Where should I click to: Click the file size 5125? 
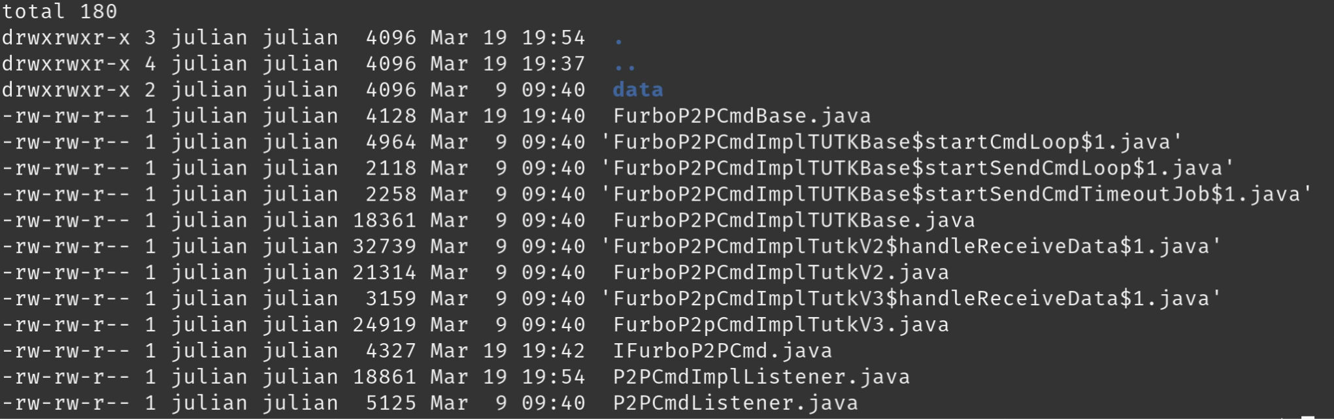coord(391,403)
